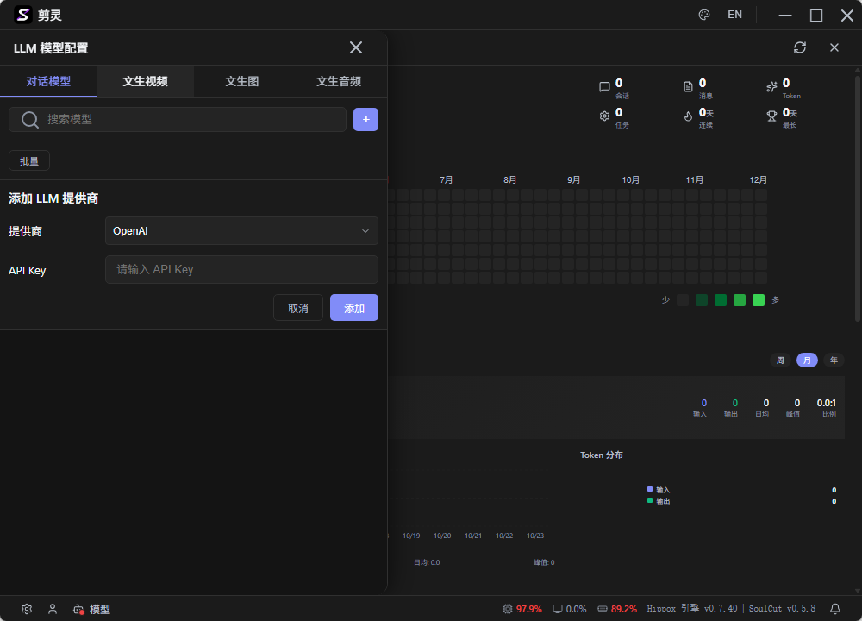Image resolution: width=862 pixels, height=621 pixels.
Task: Click the color theme palette icon
Action: pyautogui.click(x=704, y=15)
